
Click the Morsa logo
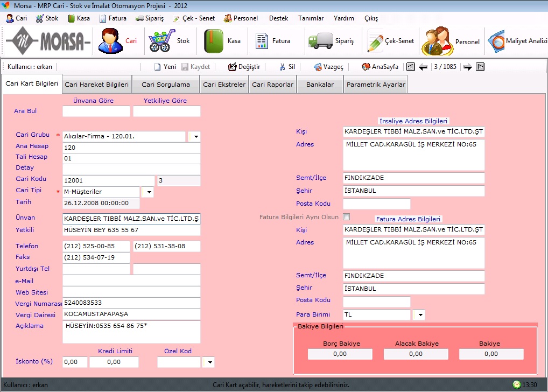click(48, 41)
